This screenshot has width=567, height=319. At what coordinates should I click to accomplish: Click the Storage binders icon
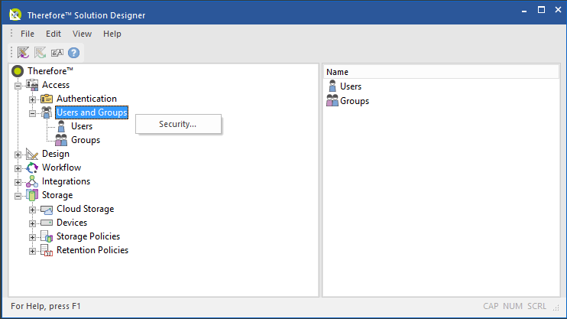32,195
